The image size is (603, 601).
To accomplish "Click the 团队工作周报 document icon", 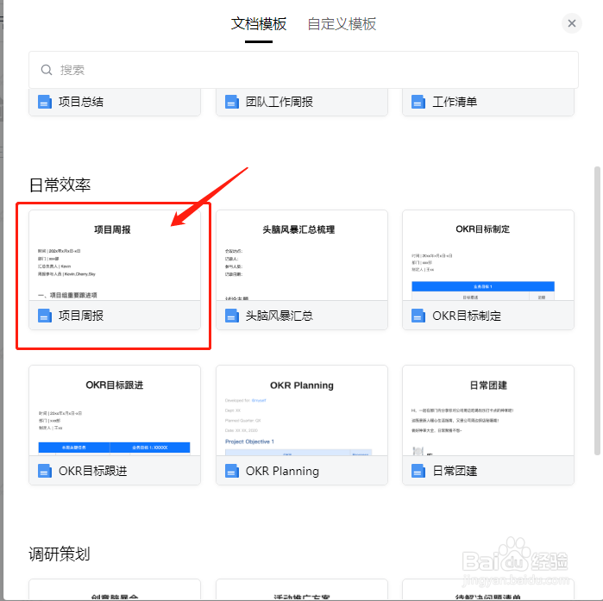I will coord(231,103).
